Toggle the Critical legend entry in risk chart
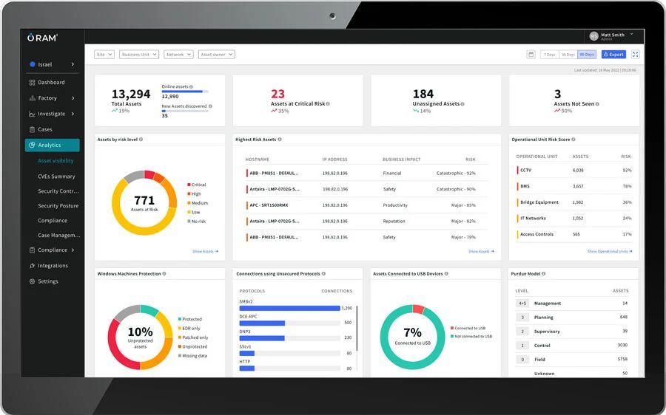Viewport: 666px width, 415px height. coord(197,185)
